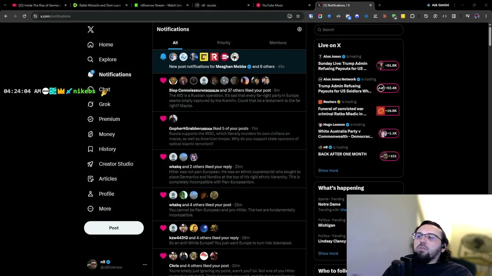Show more Live on X broadcasts

[328, 171]
